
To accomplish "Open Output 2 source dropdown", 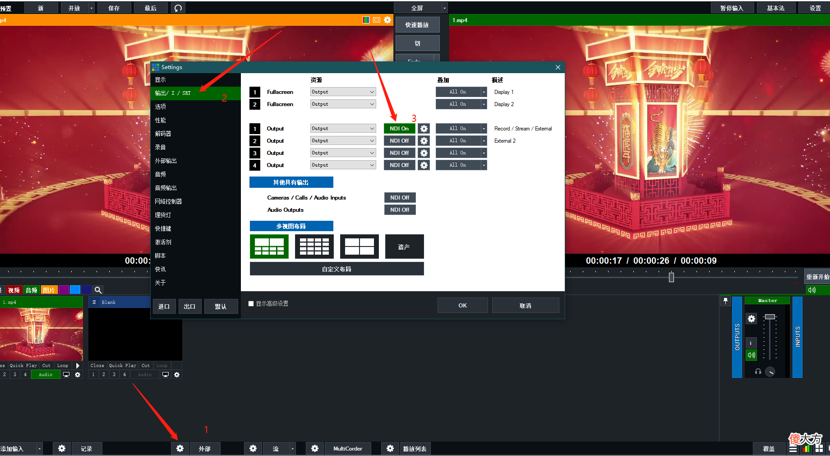I will click(343, 141).
